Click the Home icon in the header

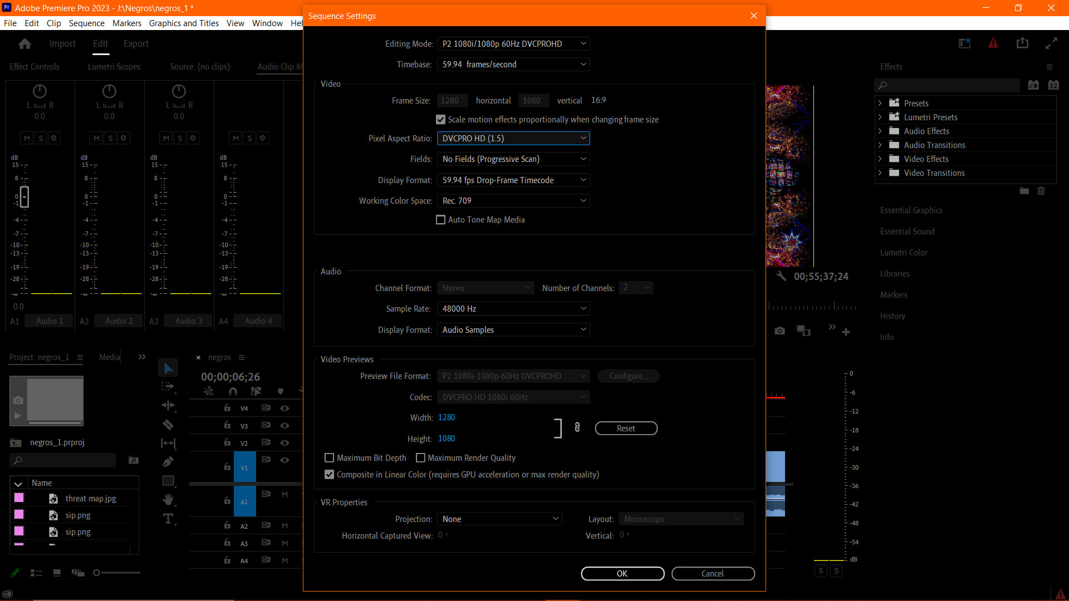(x=24, y=43)
